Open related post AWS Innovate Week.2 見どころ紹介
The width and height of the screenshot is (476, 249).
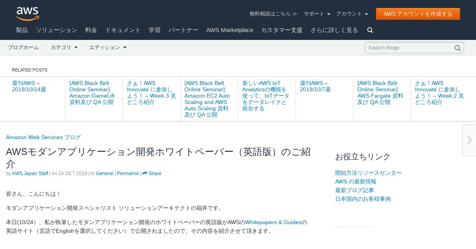pyautogui.click(x=440, y=92)
